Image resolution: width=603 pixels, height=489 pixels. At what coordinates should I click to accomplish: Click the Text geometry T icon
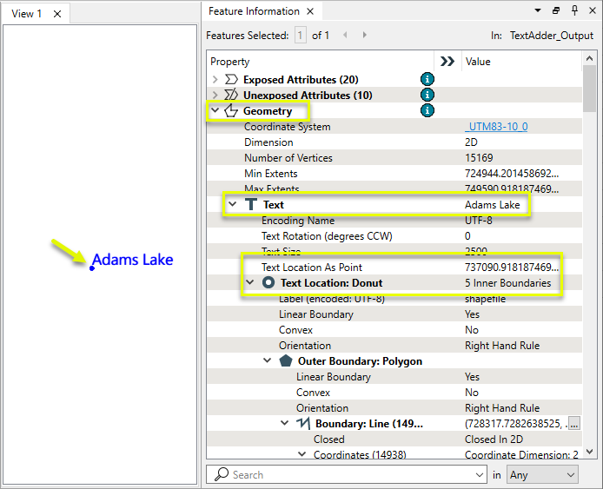click(x=250, y=205)
